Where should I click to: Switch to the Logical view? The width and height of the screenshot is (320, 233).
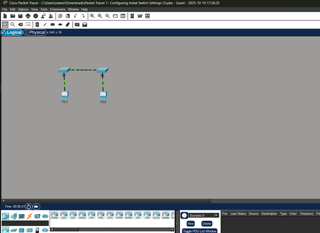click(12, 32)
